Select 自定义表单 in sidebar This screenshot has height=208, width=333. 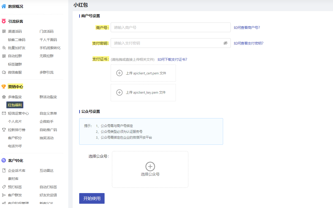click(x=48, y=113)
